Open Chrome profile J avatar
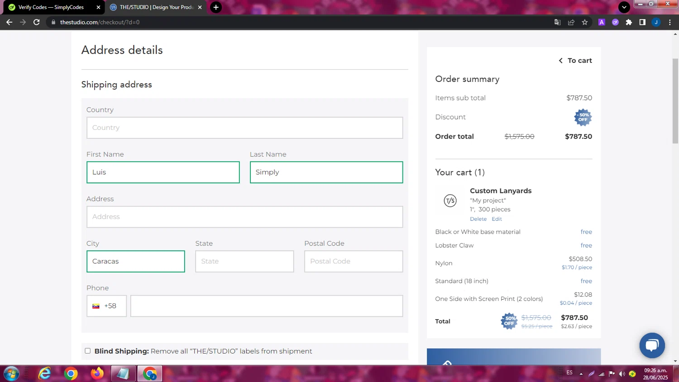Screen dimensions: 679x382 (656, 22)
